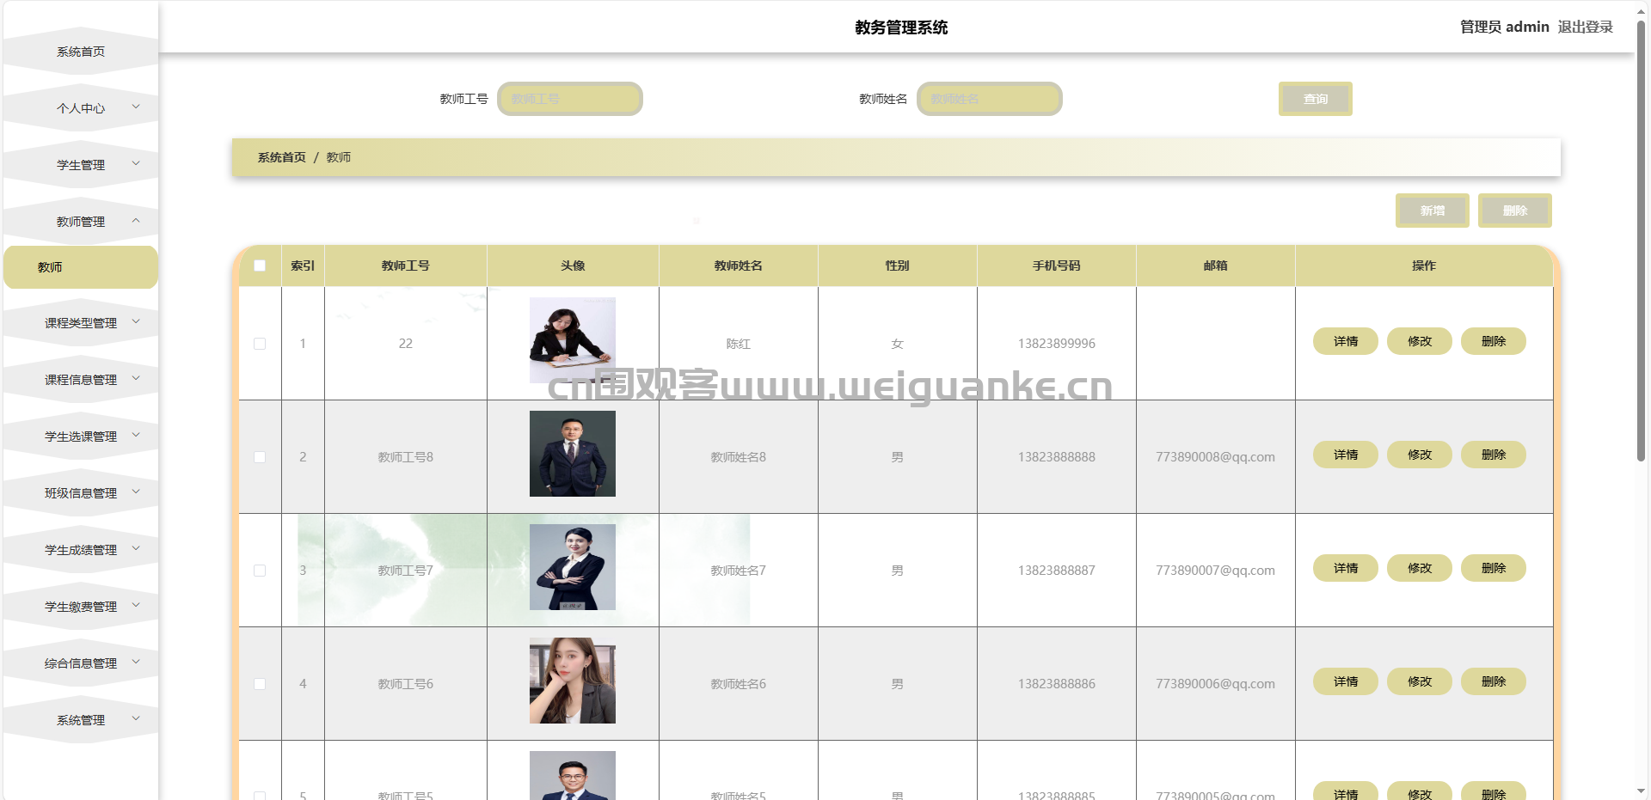Open 教师姓名8's avatar photo
Screen dimensions: 1651x800
[573, 454]
